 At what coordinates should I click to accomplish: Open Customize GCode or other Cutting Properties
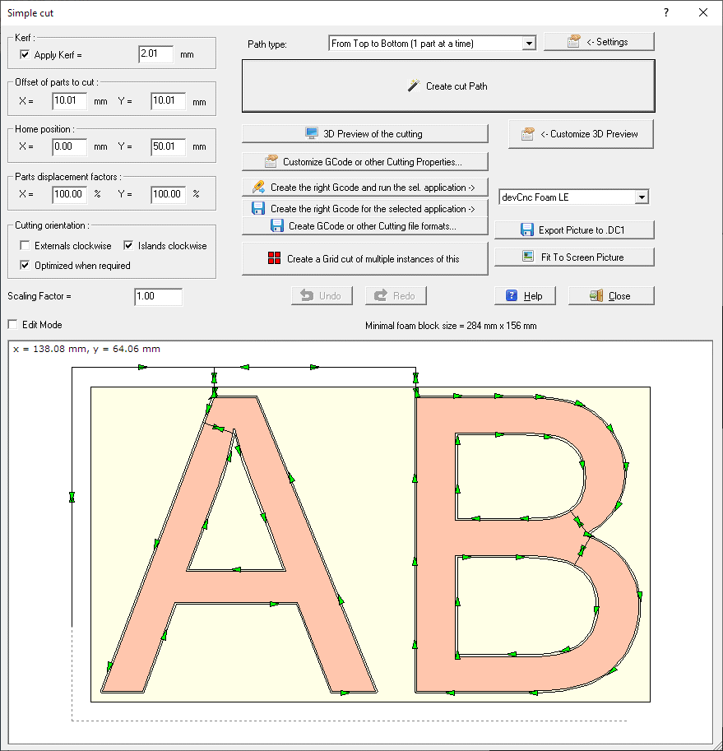click(364, 162)
